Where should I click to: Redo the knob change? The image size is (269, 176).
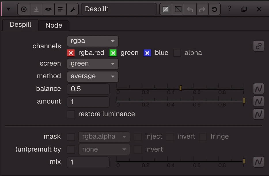point(202,9)
